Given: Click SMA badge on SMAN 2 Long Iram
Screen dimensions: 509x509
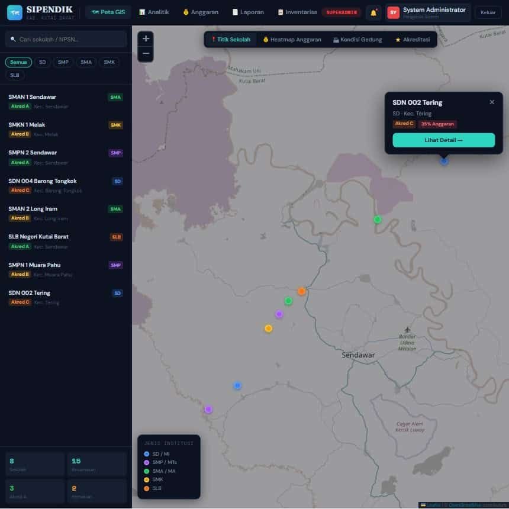Looking at the screenshot, I should tap(115, 209).
